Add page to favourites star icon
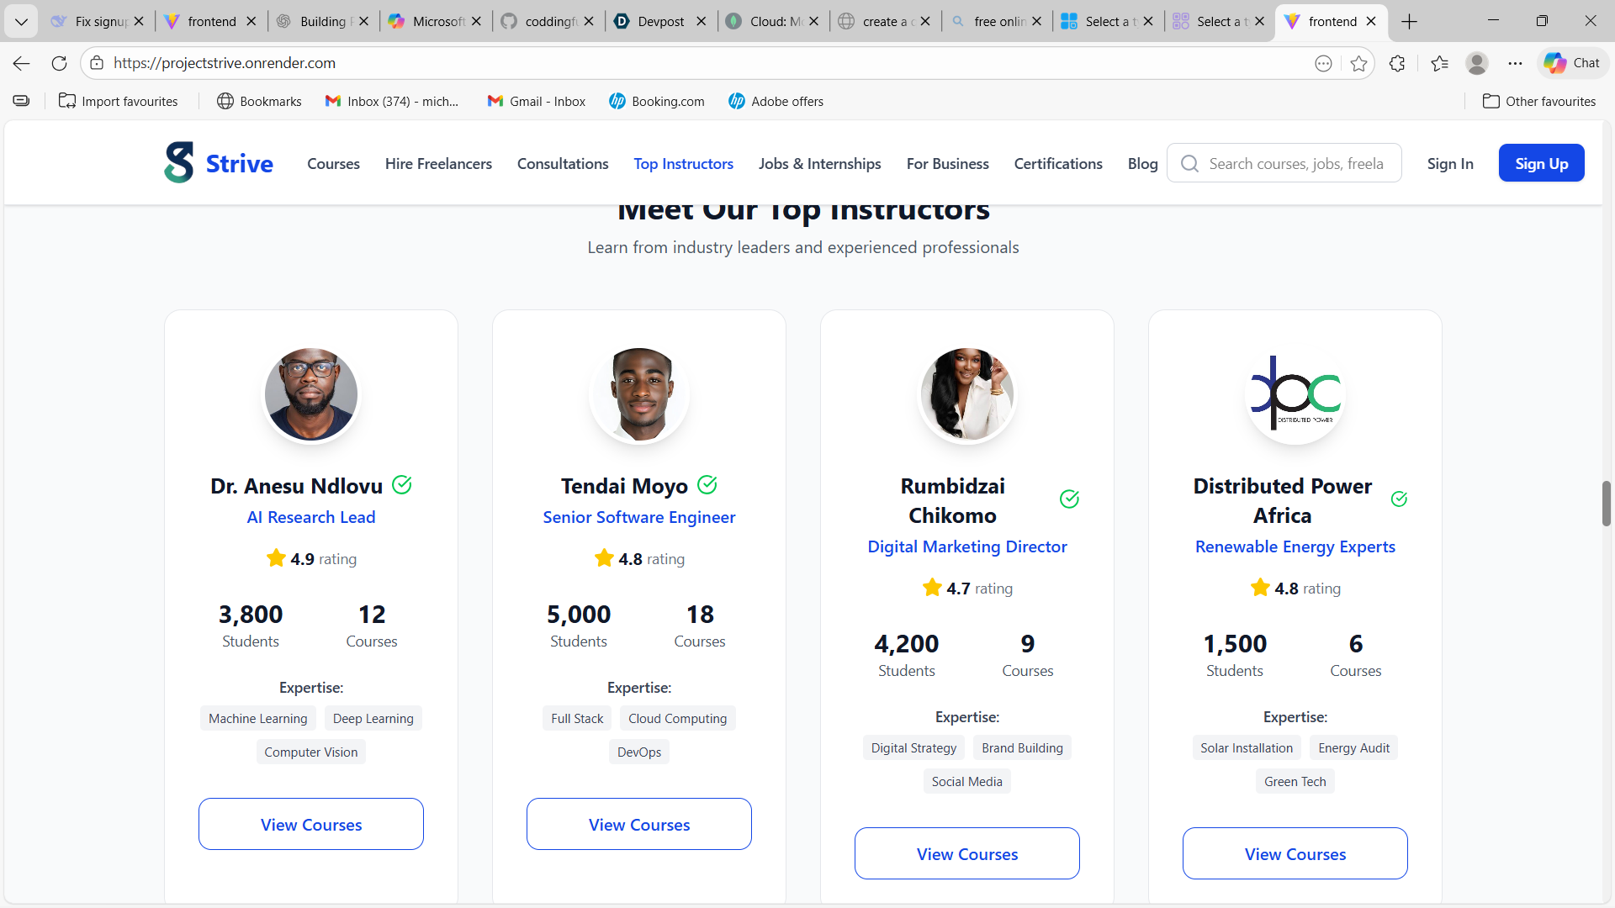1615x908 pixels. 1358,63
